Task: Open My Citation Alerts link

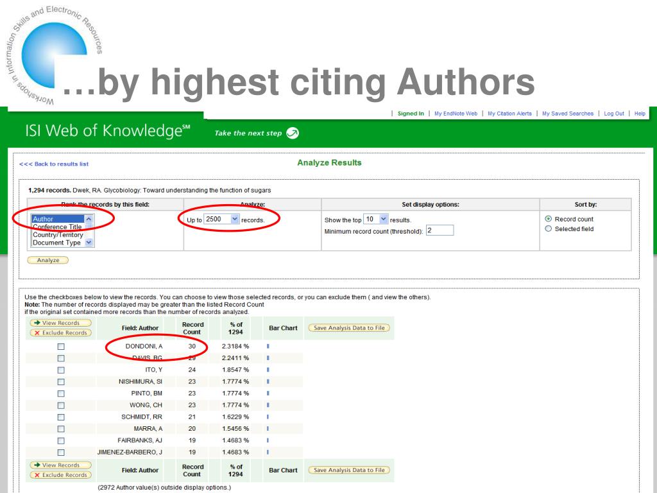Action: coord(509,114)
